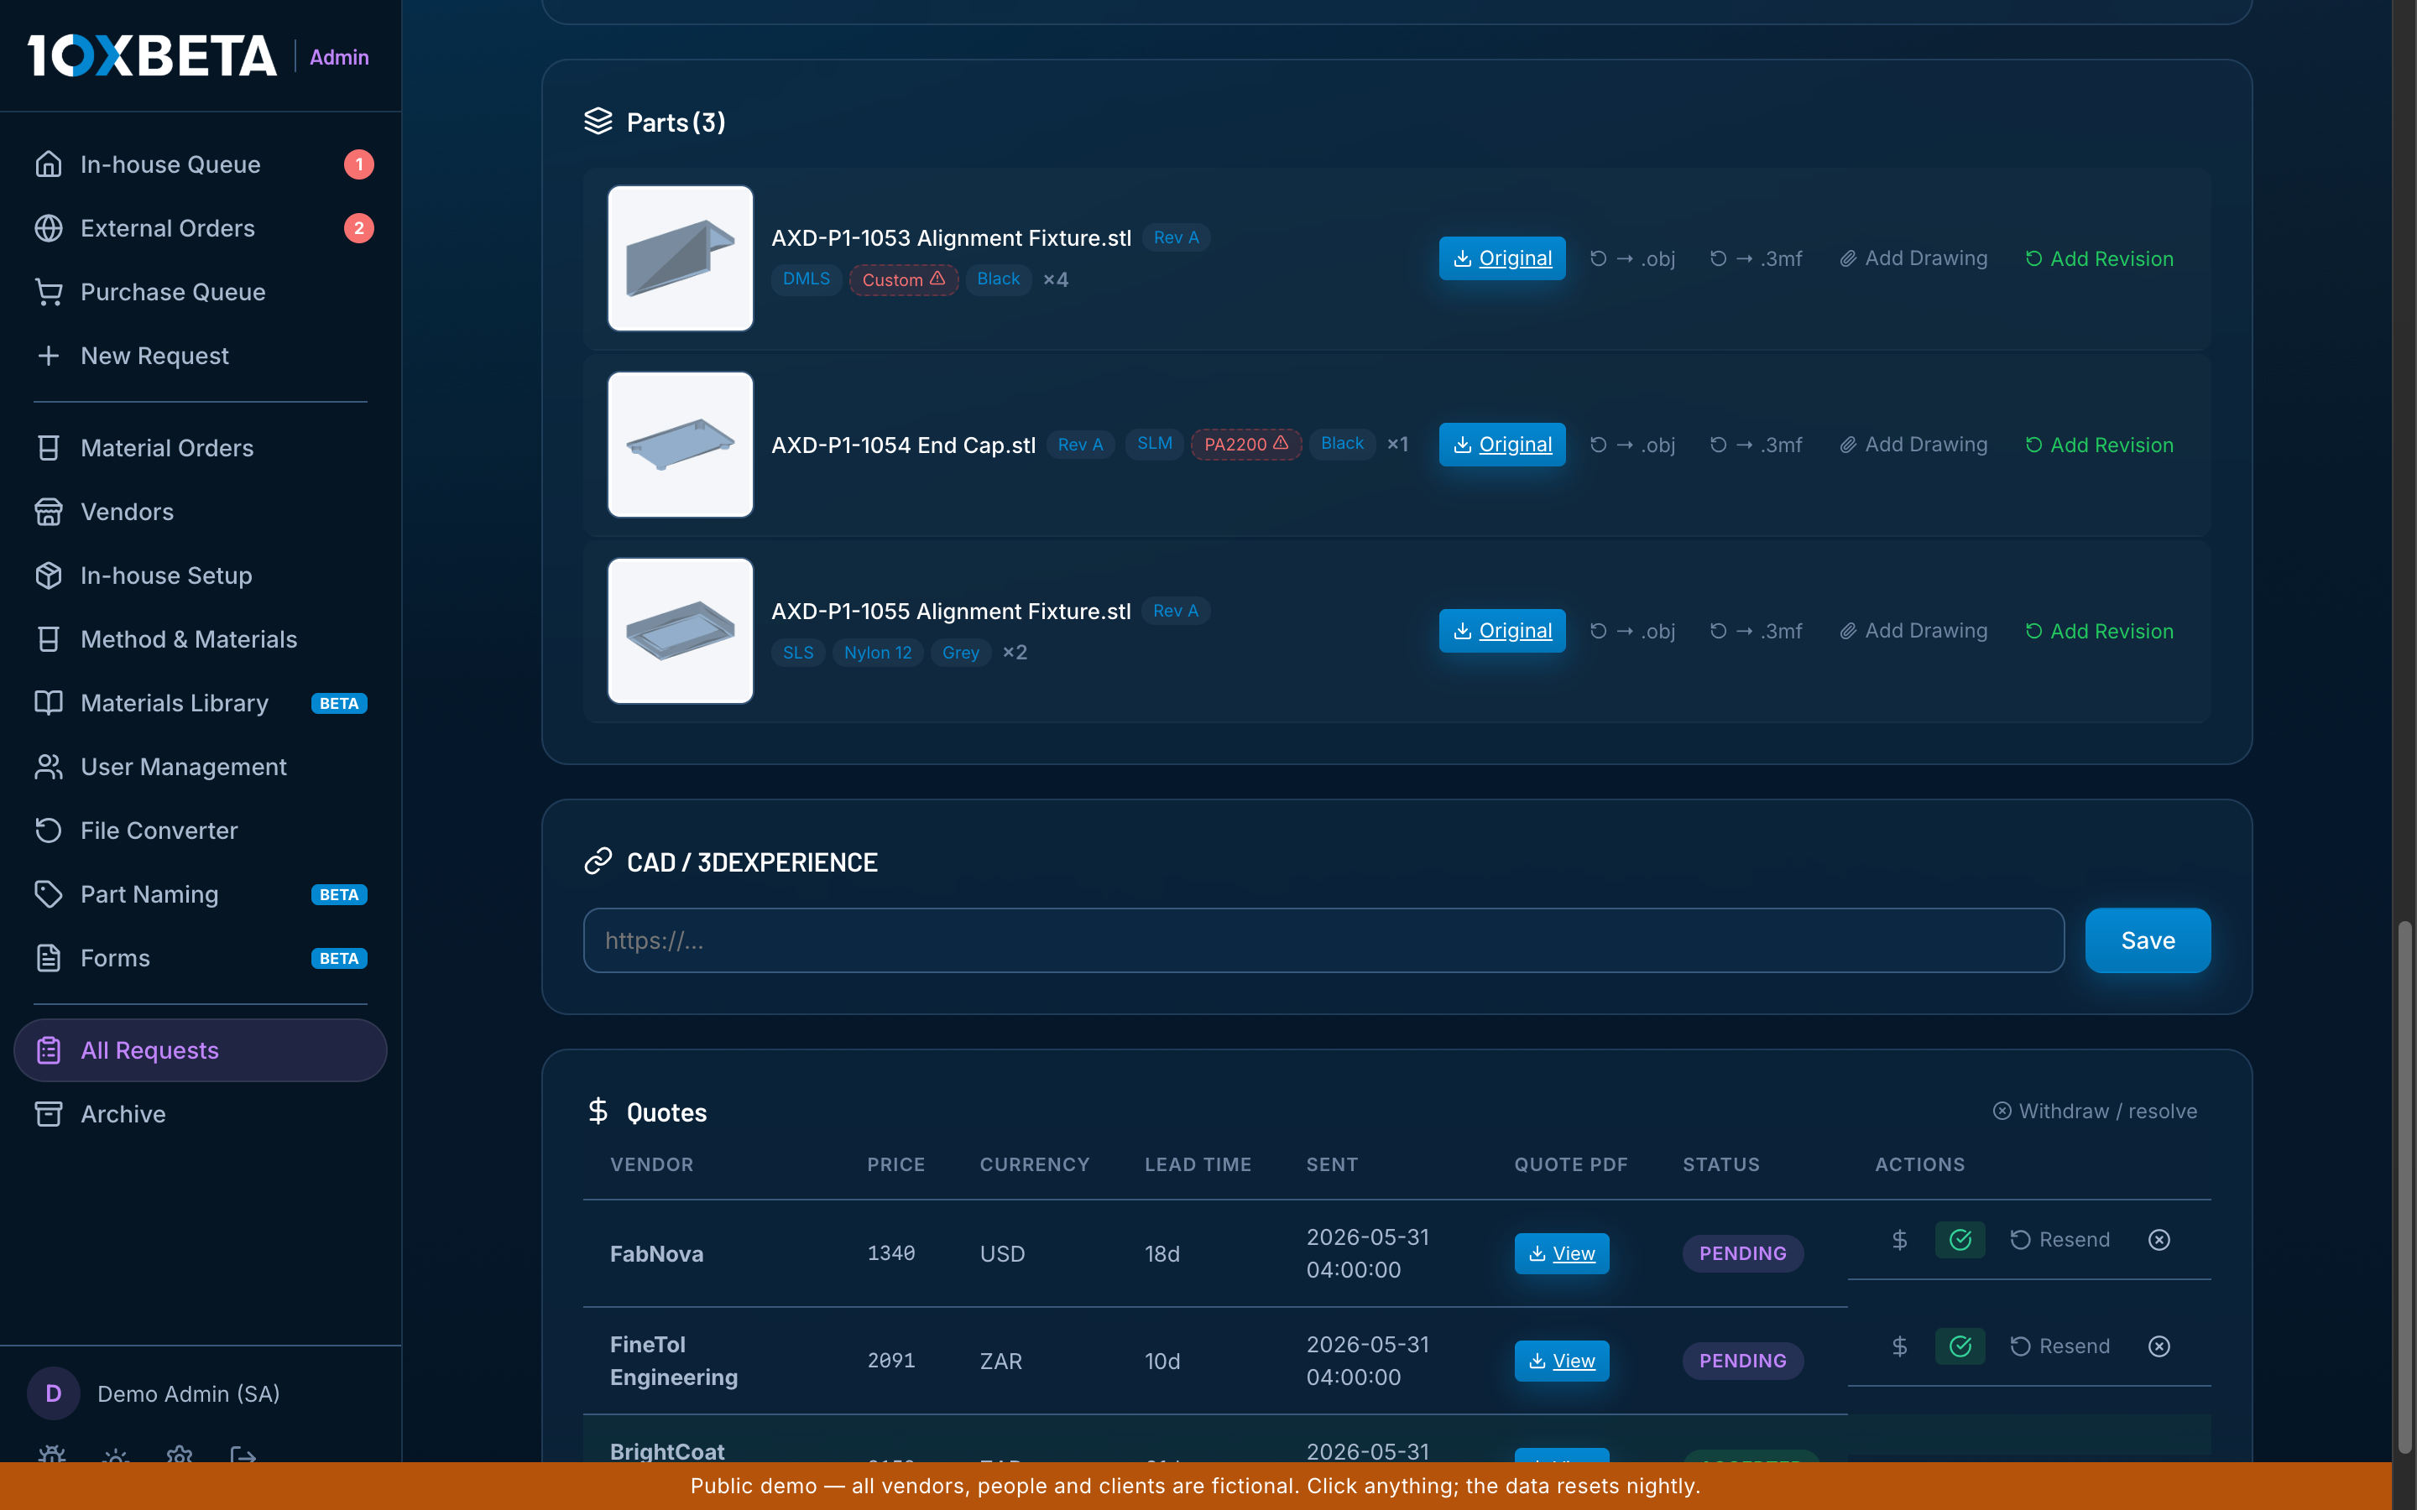Click the Archive box icon
Image resolution: width=2417 pixels, height=1510 pixels.
pyautogui.click(x=48, y=1116)
